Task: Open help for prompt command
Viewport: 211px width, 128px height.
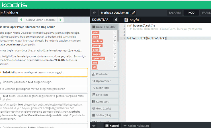Action: point(115,45)
